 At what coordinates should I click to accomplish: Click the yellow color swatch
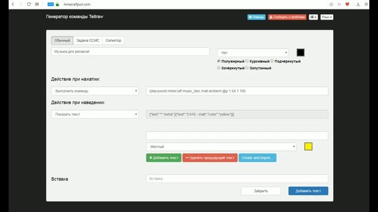click(308, 147)
